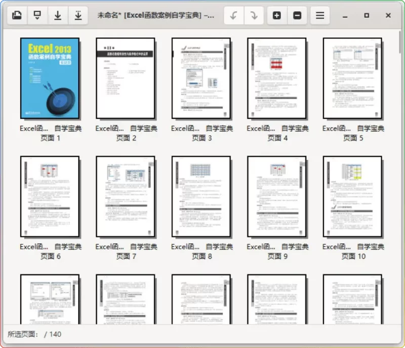The width and height of the screenshot is (405, 348).
Task: Open a new PDF document
Action: [x=17, y=15]
